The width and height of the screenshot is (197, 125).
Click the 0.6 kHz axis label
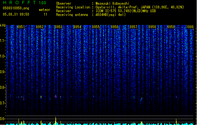pos(3,119)
